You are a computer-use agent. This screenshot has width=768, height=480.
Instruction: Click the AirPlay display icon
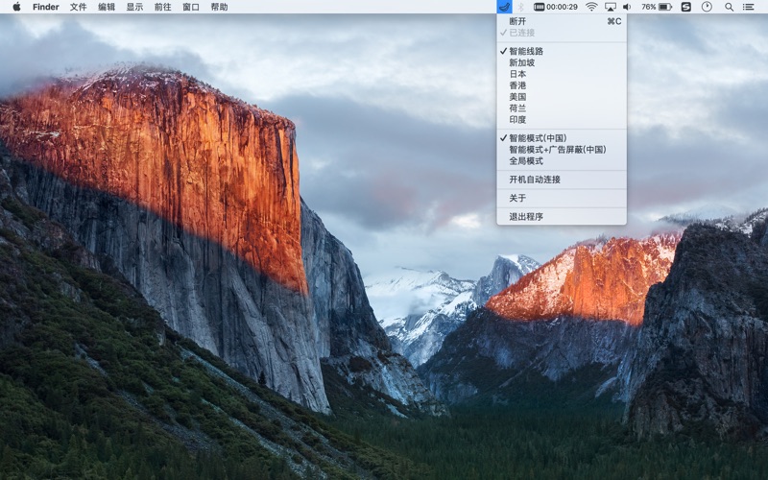pyautogui.click(x=610, y=7)
